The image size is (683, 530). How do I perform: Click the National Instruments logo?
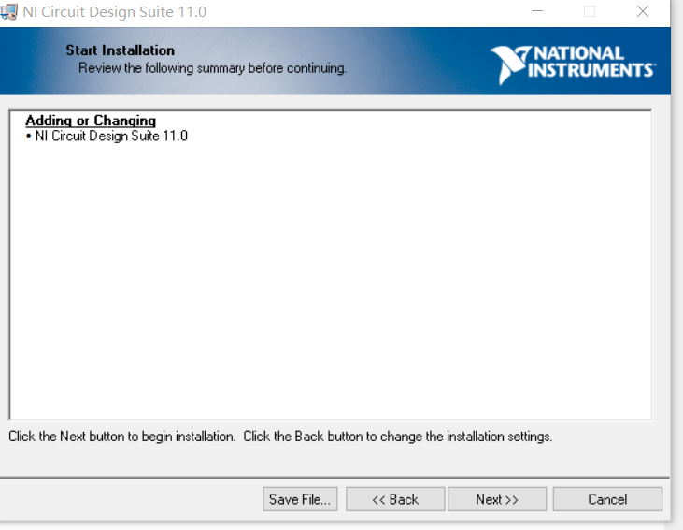574,64
